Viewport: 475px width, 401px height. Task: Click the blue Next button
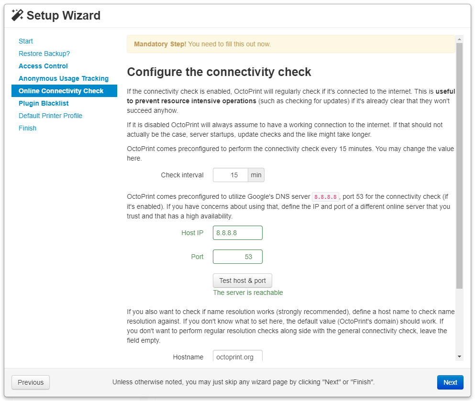(x=450, y=382)
